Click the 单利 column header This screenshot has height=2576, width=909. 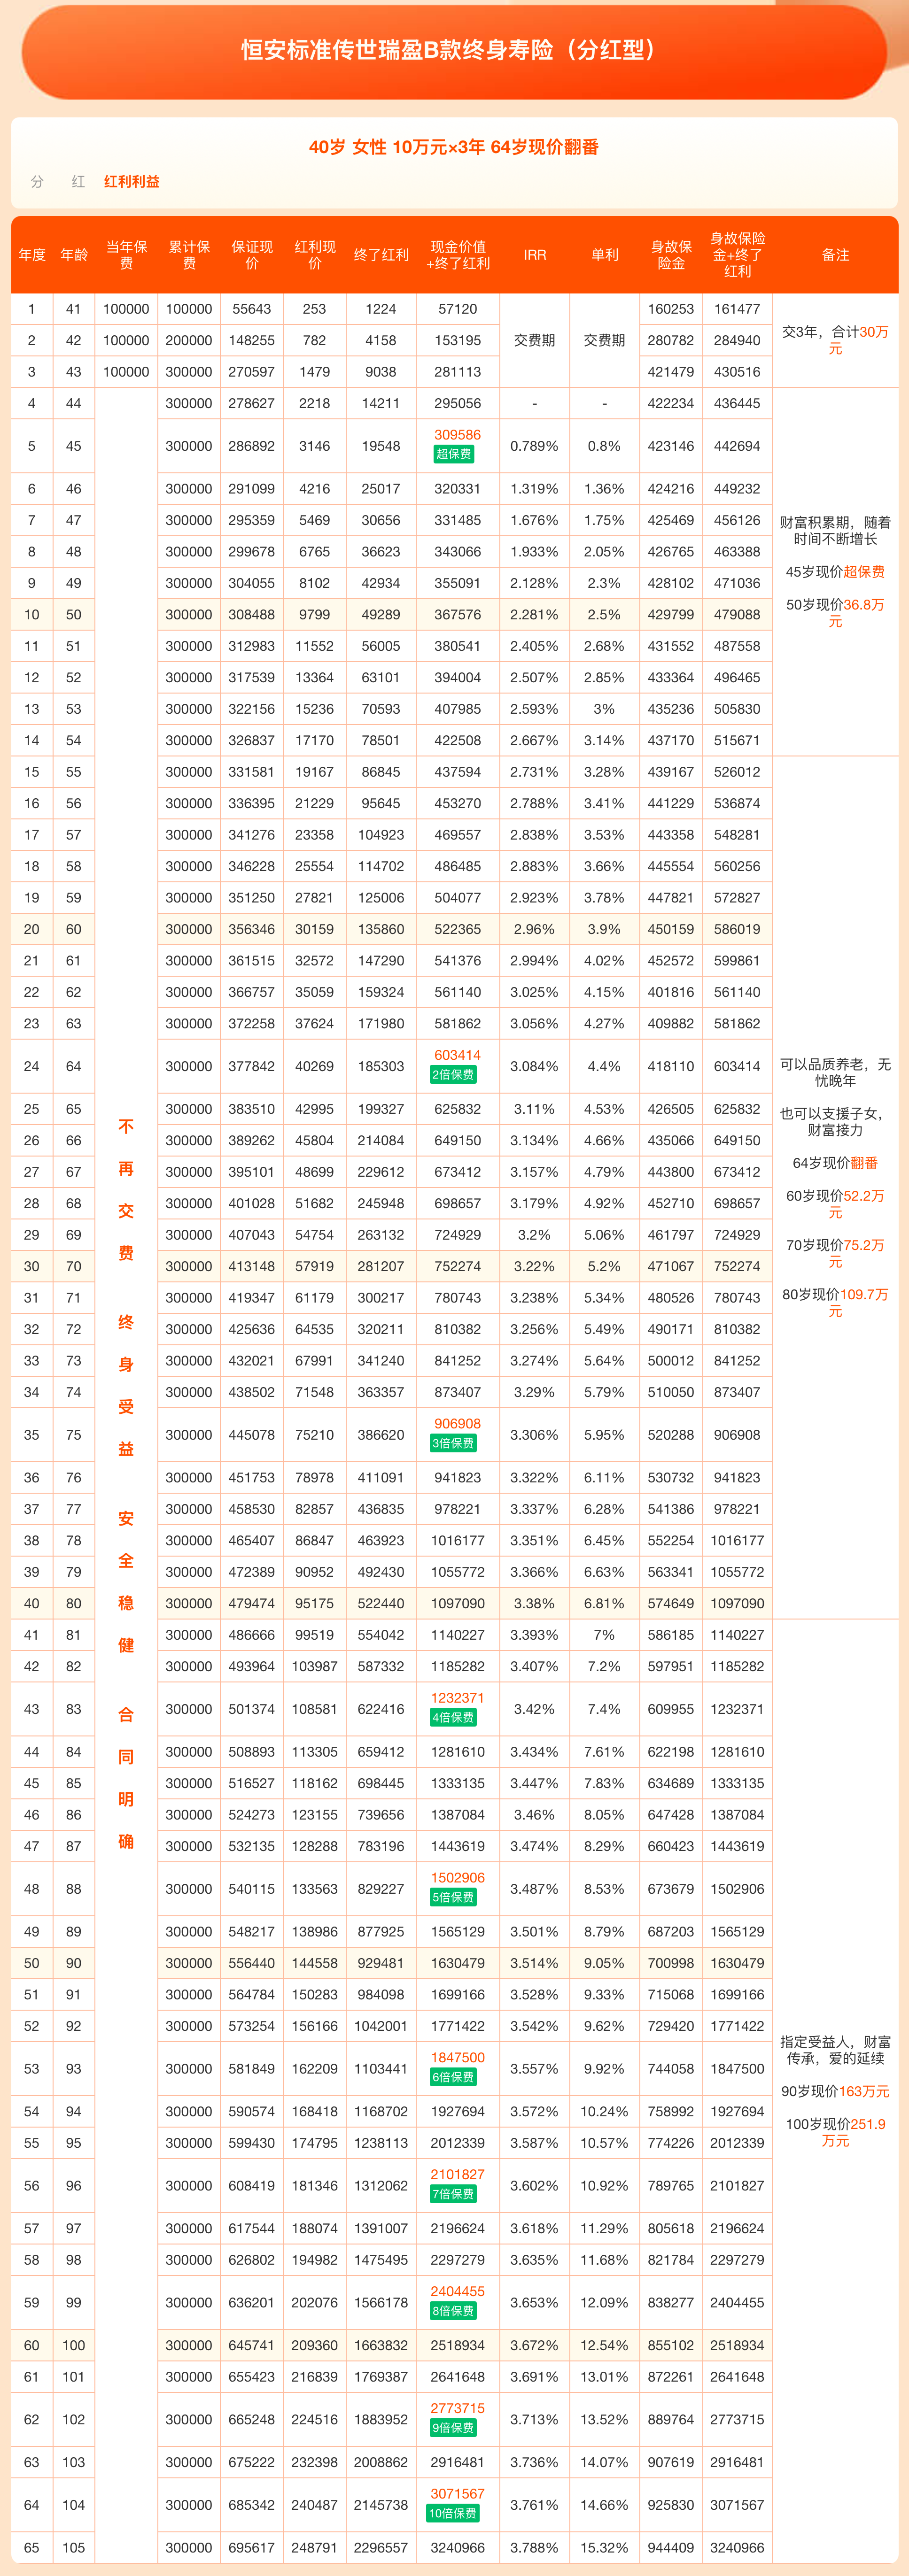coord(604,255)
